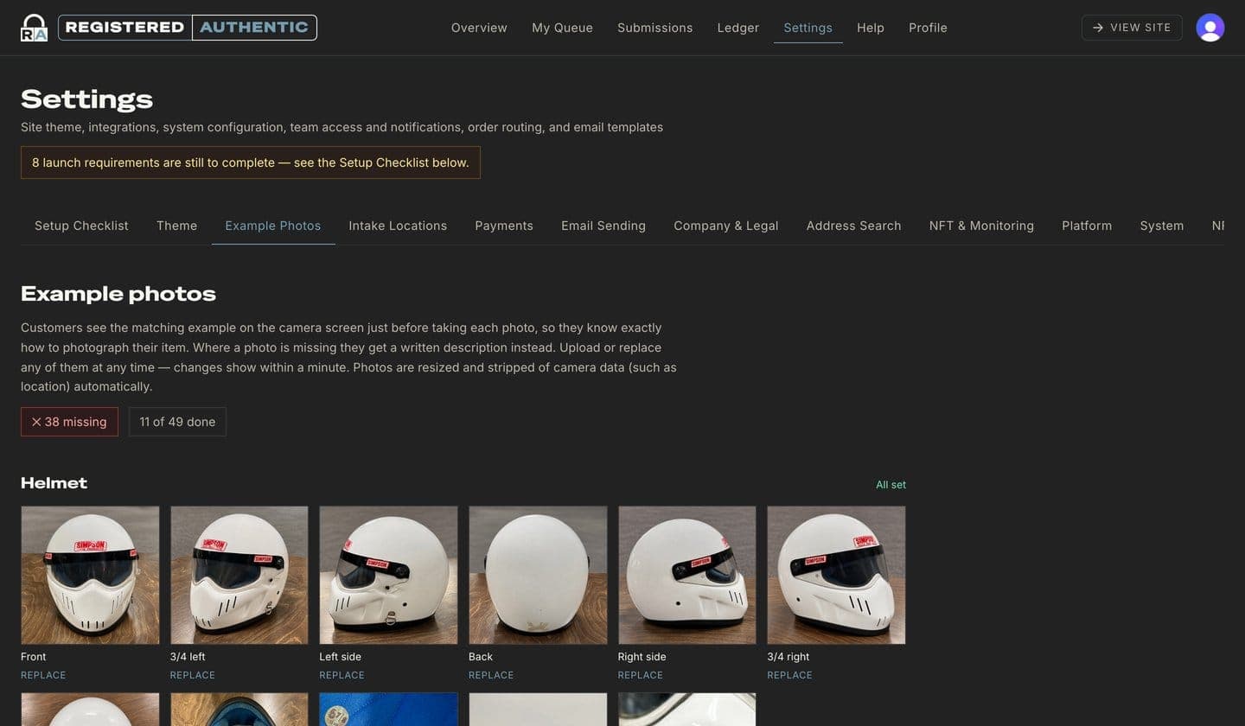Click the RA padlock logo icon
Image resolution: width=1245 pixels, height=726 pixels.
(34, 28)
